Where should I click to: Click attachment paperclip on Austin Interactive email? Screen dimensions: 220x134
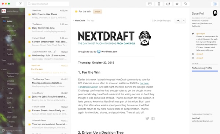point(55,52)
